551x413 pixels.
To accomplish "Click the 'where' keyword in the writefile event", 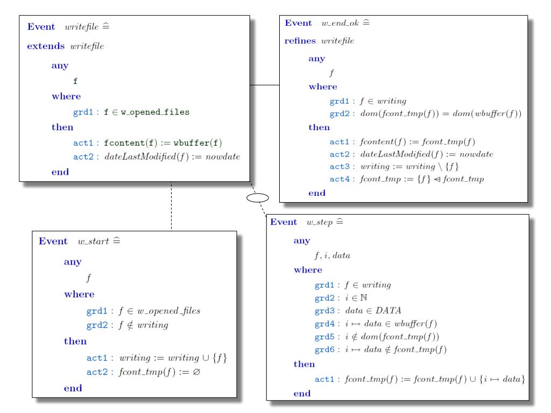I will (x=66, y=96).
